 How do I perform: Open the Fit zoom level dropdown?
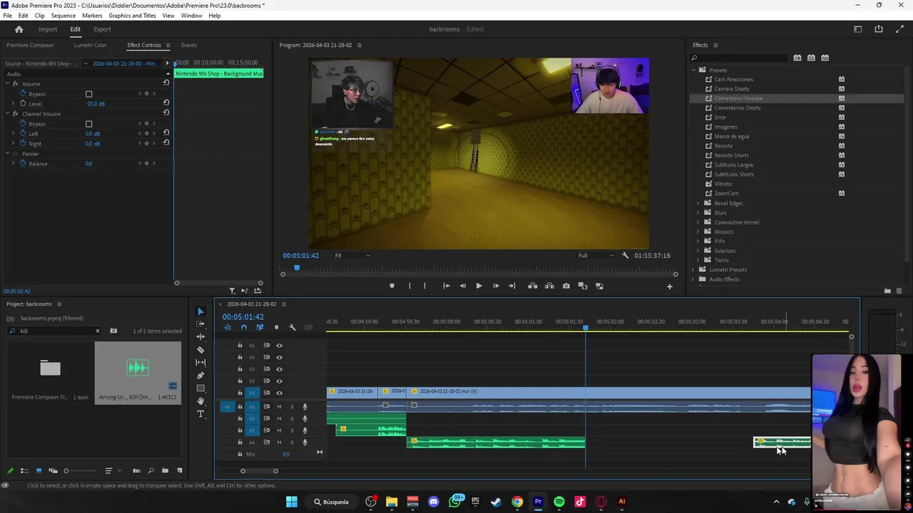[352, 256]
